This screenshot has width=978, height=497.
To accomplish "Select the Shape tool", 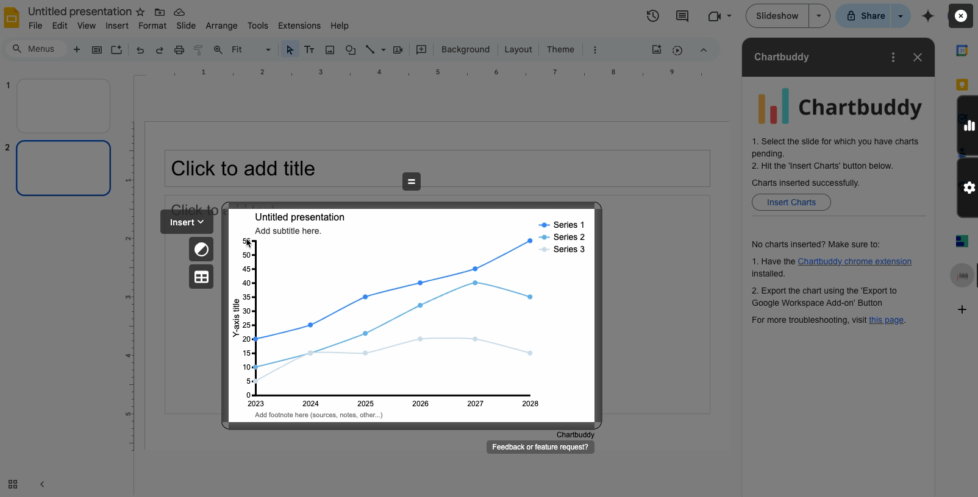I will [351, 50].
